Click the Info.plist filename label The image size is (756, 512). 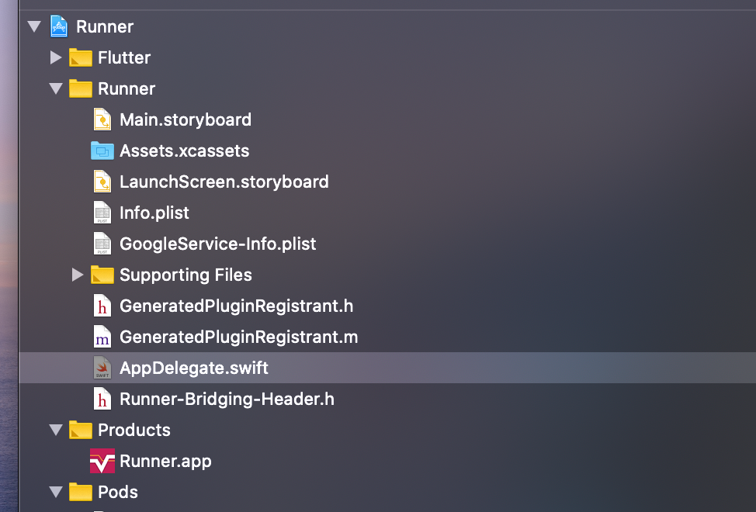coord(154,213)
